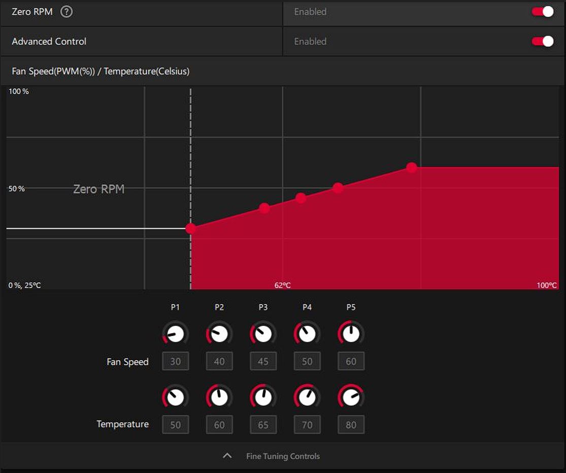Viewport: 566px width, 473px height.
Task: Select the P4 Fan Speed value 50 box
Action: 307,362
